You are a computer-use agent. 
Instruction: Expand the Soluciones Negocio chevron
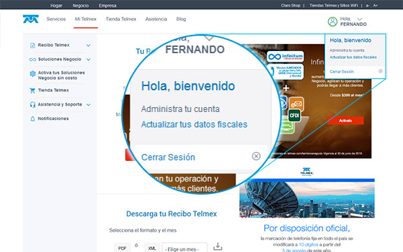click(88, 59)
